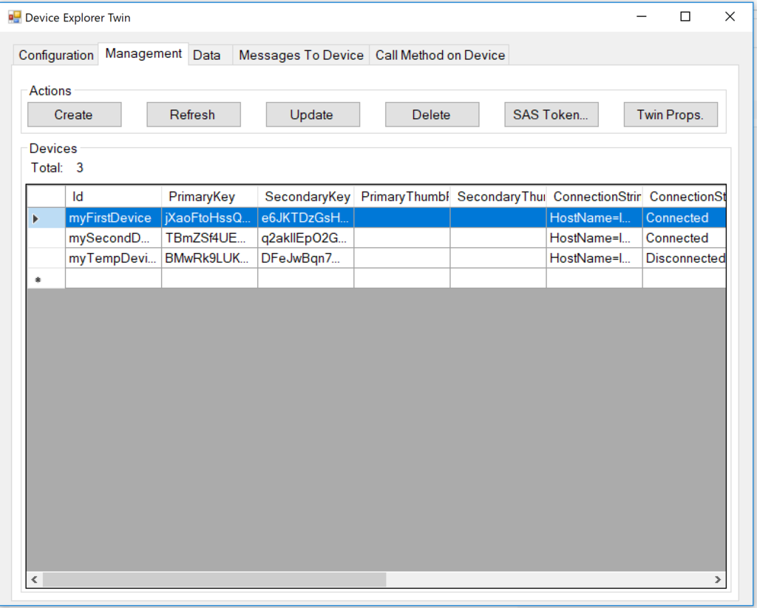Click the Disconnected state cell
The width and height of the screenshot is (757, 608).
(x=685, y=258)
